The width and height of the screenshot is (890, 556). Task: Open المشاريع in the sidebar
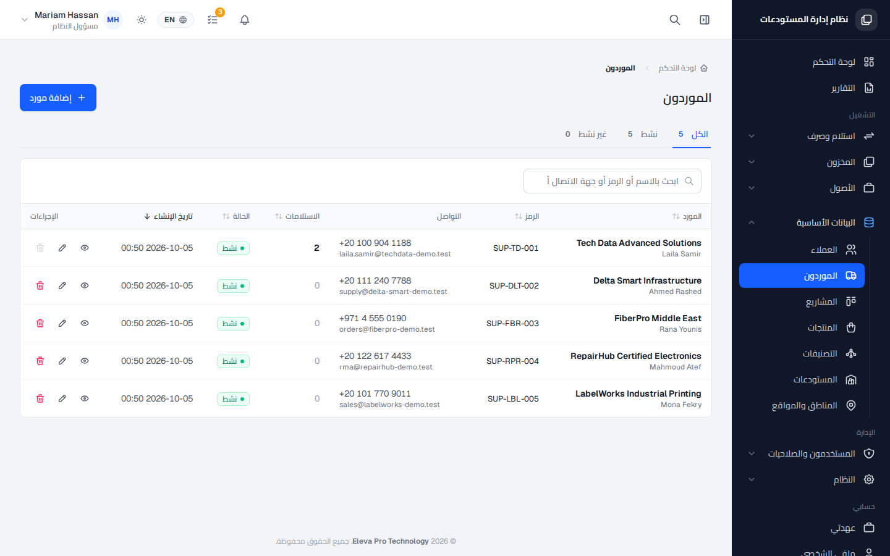[802, 301]
